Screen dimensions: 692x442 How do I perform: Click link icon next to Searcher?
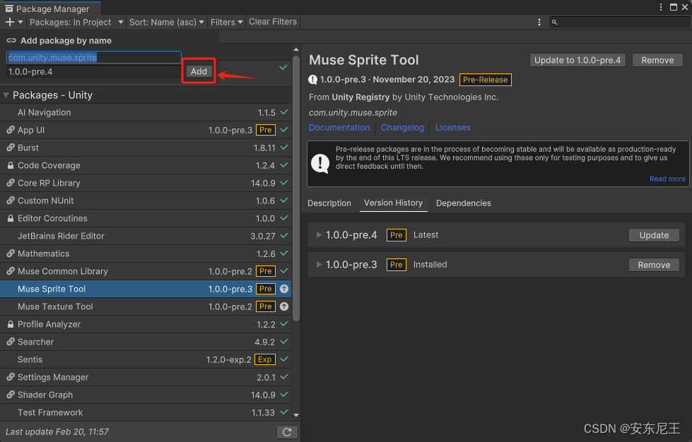[11, 342]
